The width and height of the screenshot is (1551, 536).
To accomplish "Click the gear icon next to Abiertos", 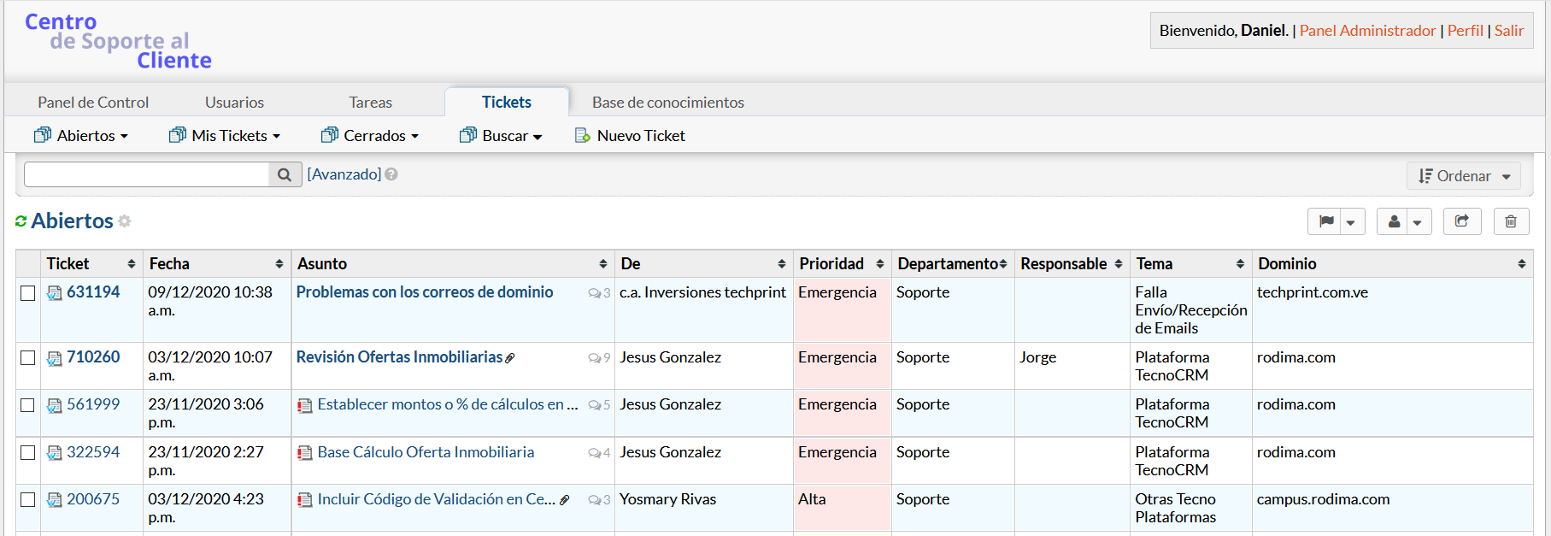I will tap(125, 221).
